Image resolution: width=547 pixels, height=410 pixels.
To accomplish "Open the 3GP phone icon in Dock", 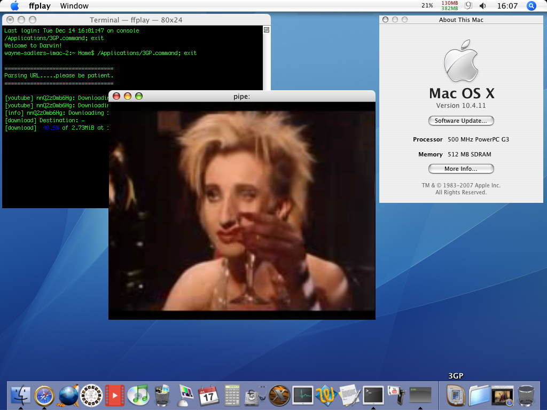I will pyautogui.click(x=456, y=396).
